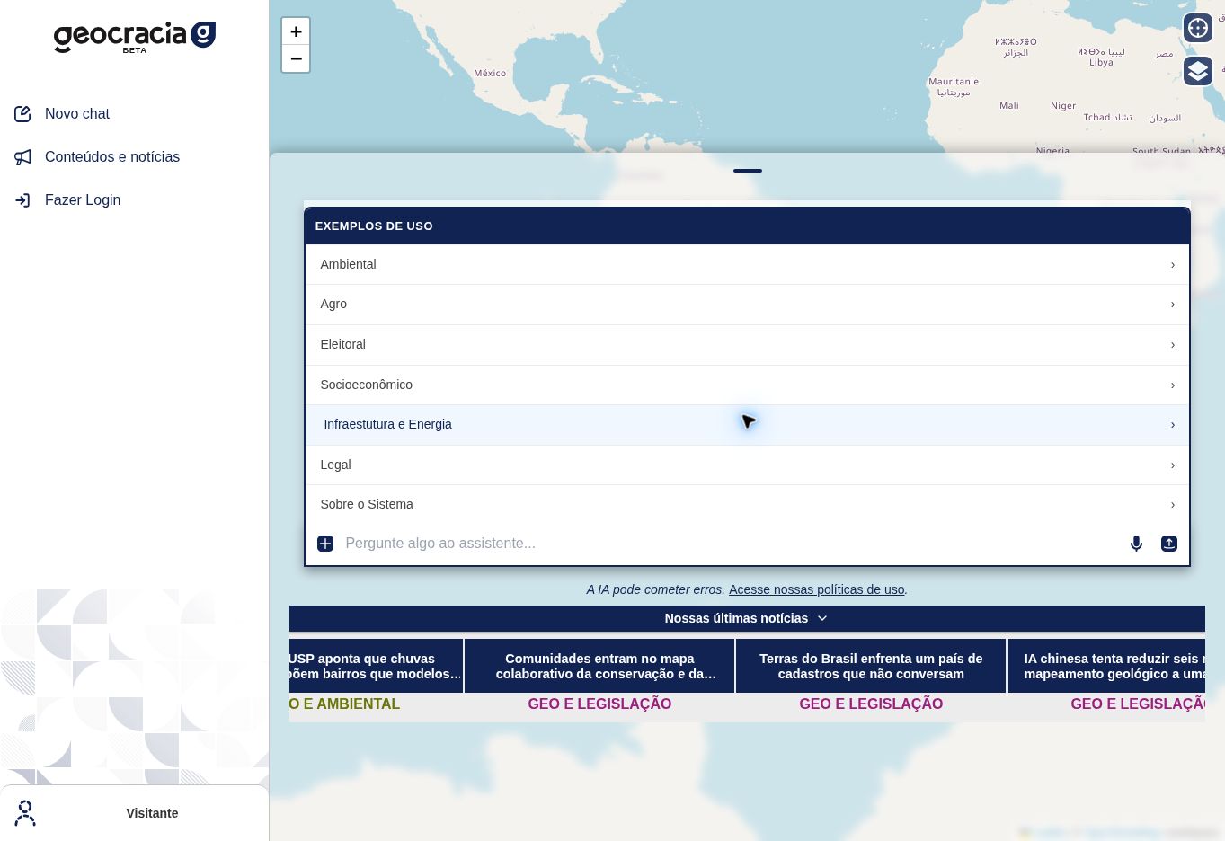This screenshot has height=841, width=1225.
Task: Open the Sobre o Sistema category
Action: point(747,505)
